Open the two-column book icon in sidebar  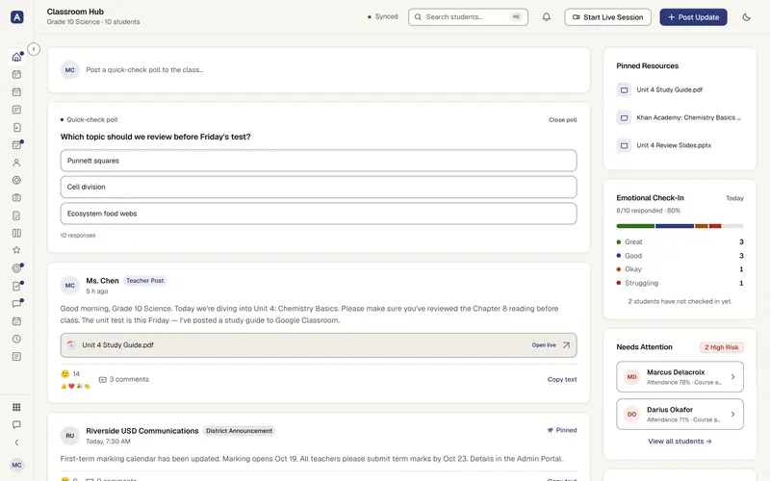tap(16, 233)
